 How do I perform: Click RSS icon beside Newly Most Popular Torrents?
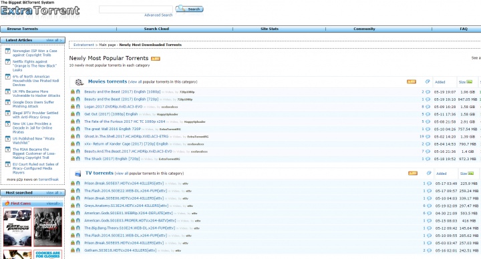(156, 59)
